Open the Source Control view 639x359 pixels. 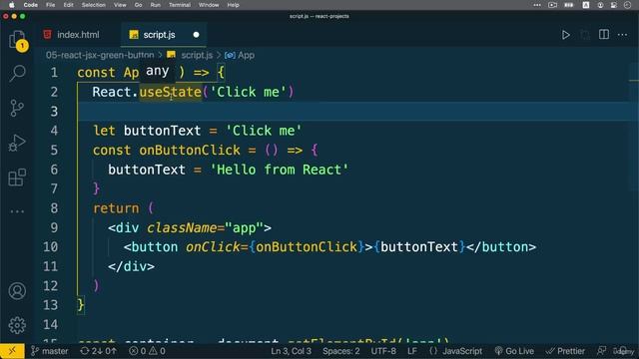17,109
